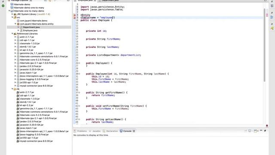The width and height of the screenshot is (275, 155).
Task: Click the pink error marks in overview ruler
Action: [x=267, y=15]
